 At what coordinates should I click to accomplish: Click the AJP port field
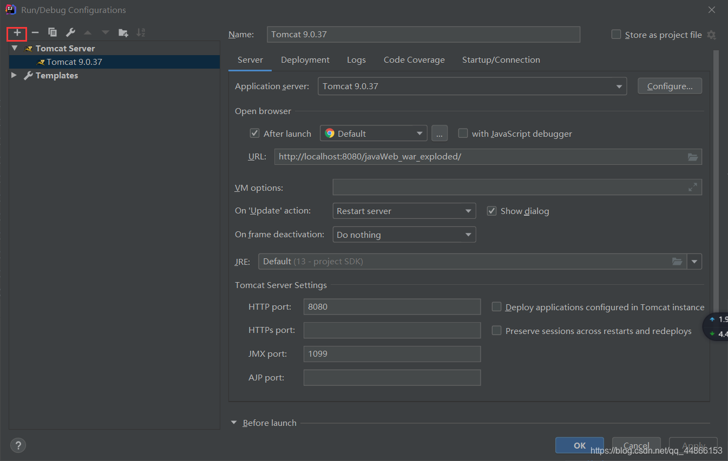coord(392,378)
